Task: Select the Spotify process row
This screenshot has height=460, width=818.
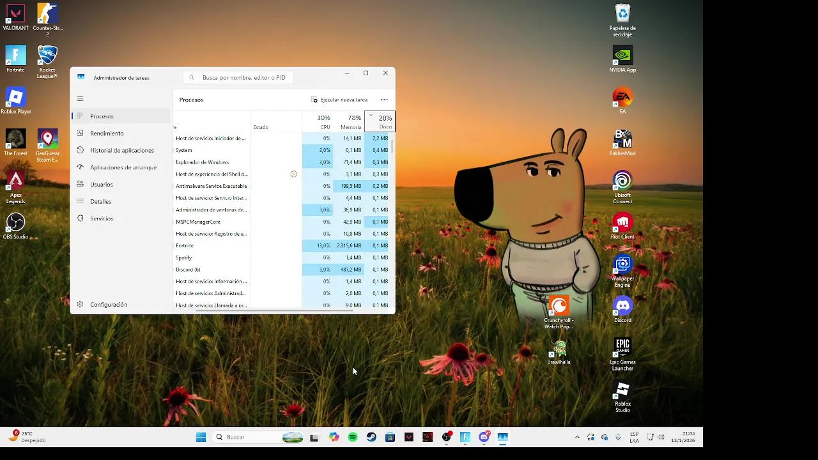Action: point(282,257)
